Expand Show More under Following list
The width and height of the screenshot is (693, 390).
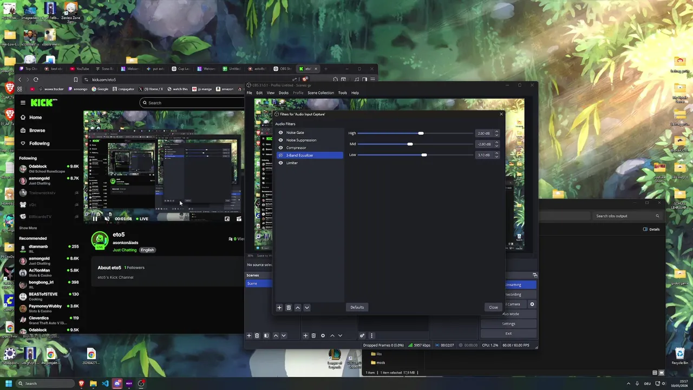[x=28, y=228]
